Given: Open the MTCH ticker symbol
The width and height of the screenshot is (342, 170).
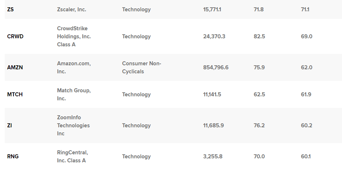Looking at the screenshot, I should pos(15,94).
